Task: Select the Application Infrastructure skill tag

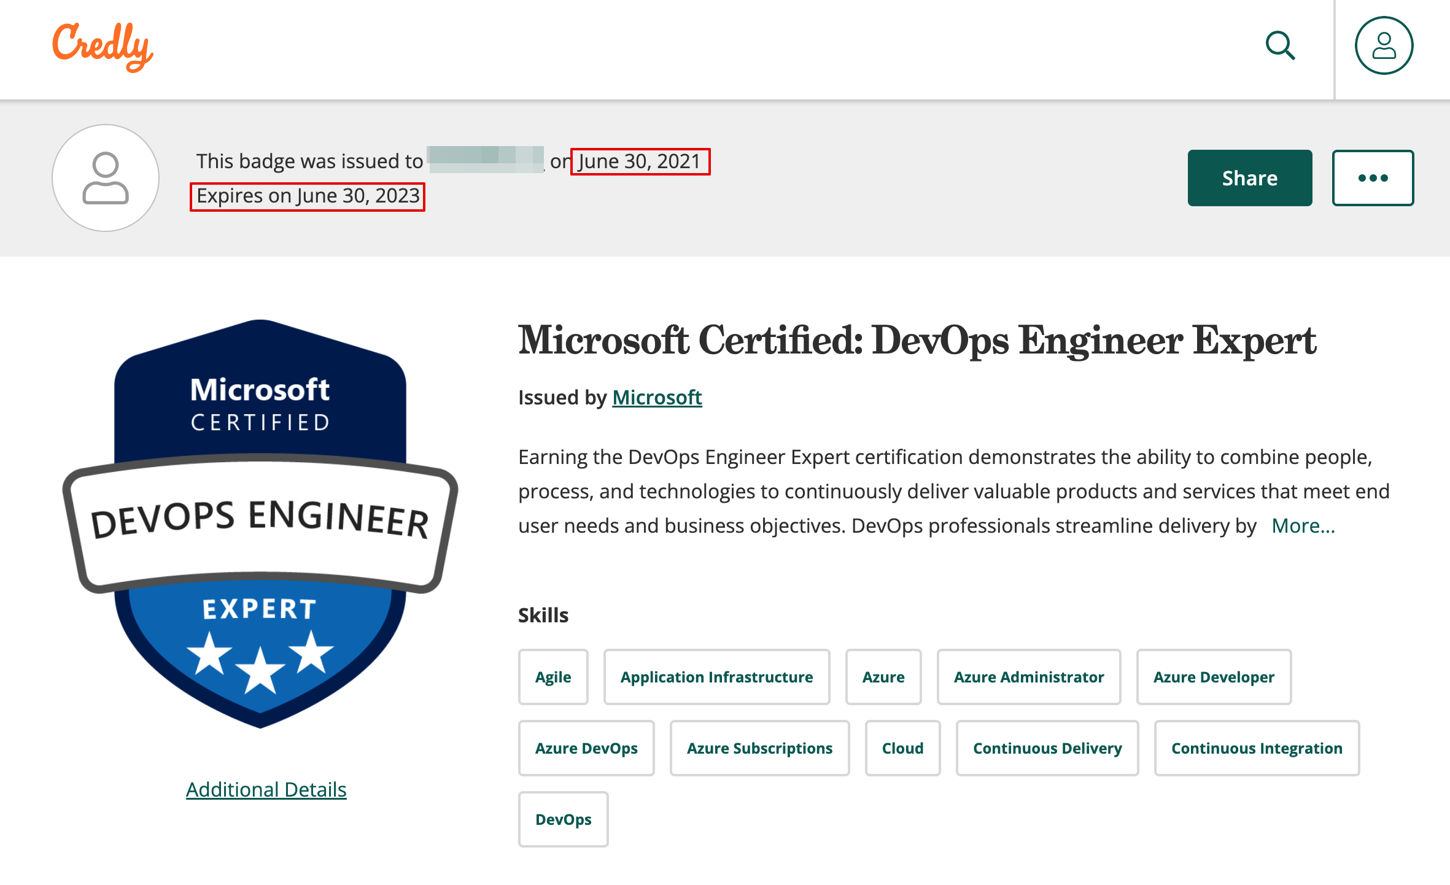Action: 716,677
